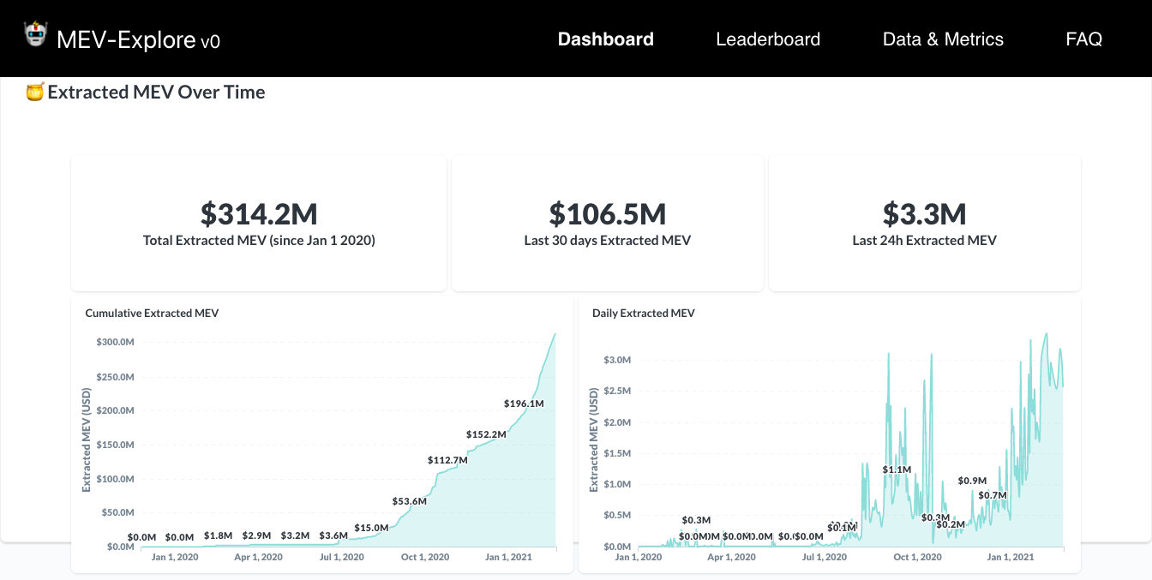Click the MEV-Explore v0 site title

[x=138, y=39]
